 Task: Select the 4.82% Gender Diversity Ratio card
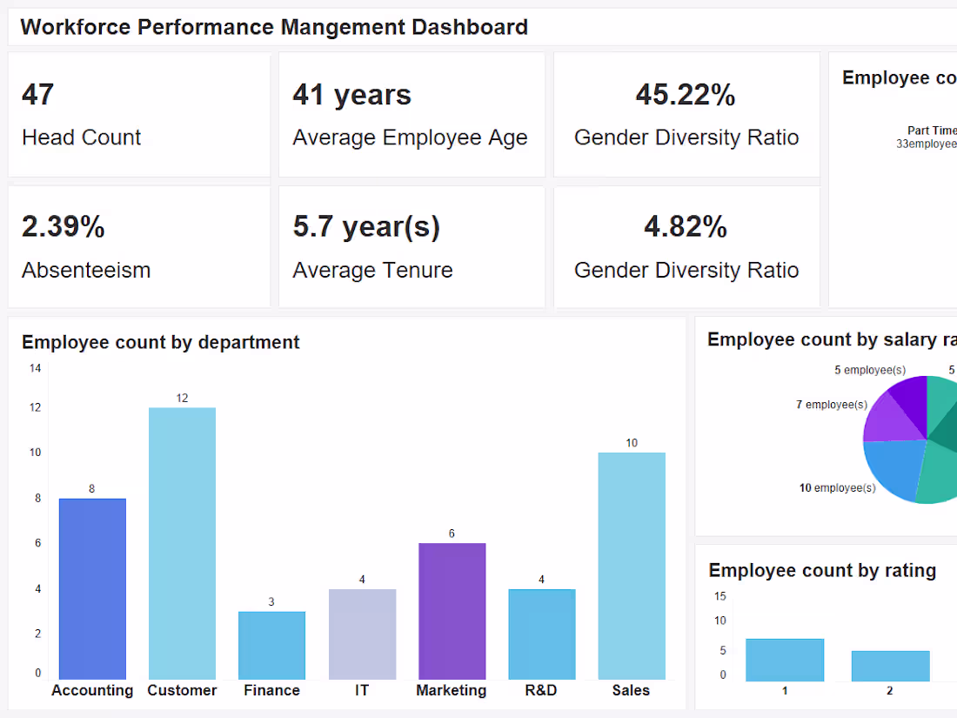pyautogui.click(x=686, y=246)
